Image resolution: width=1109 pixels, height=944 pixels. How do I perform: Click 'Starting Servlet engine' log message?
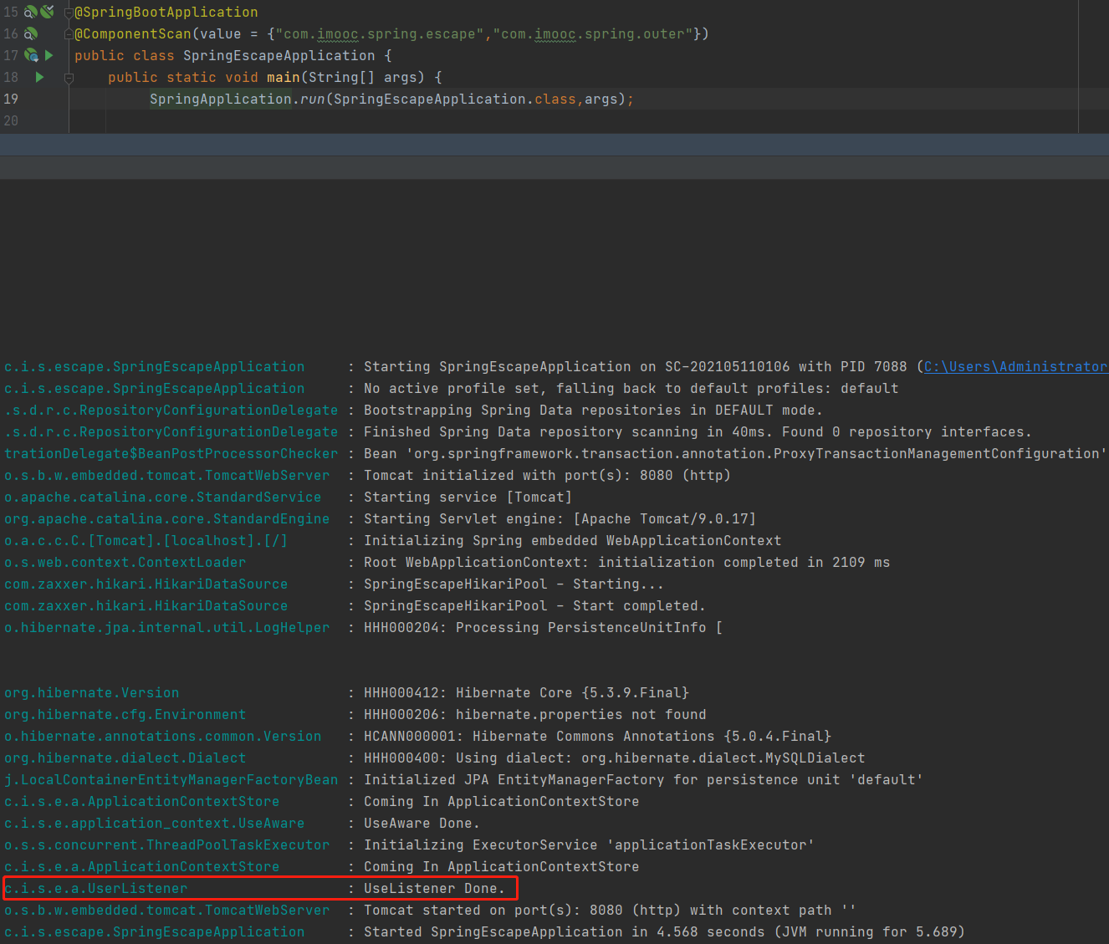[x=560, y=518]
